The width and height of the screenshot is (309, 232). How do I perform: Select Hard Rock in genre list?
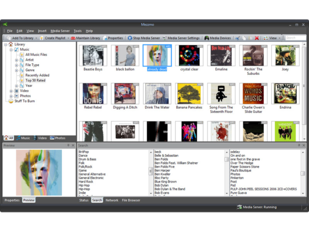(85, 181)
